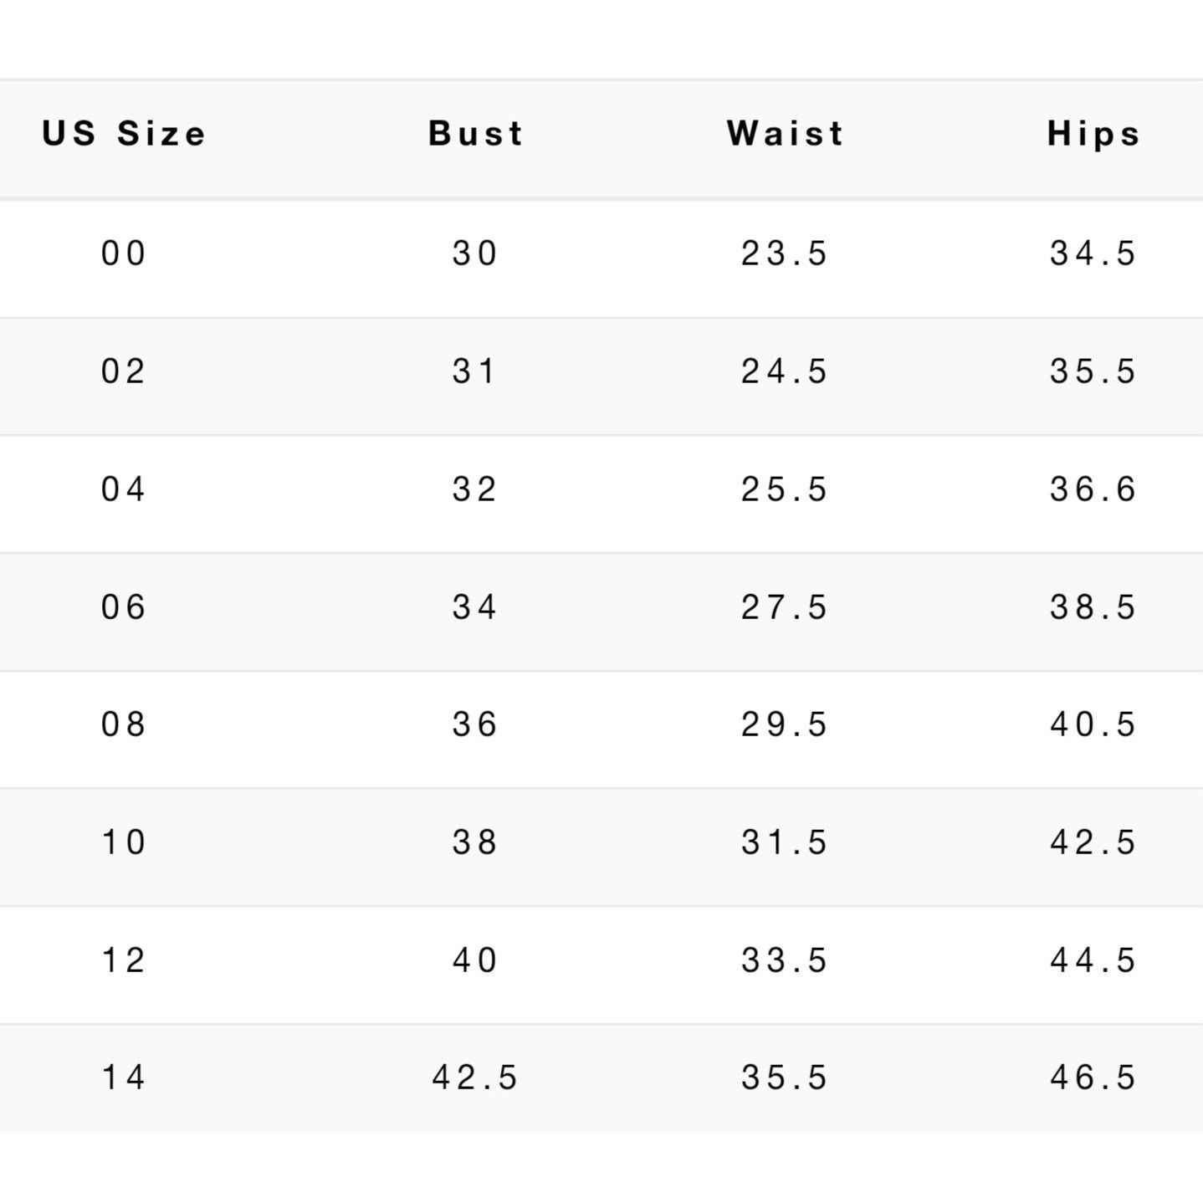1203x1203 pixels.
Task: Click the waist value 33.5
Action: (785, 960)
